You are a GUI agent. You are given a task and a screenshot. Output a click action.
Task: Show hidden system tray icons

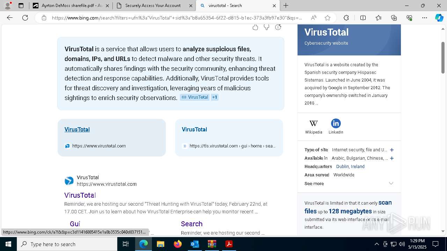(376, 244)
